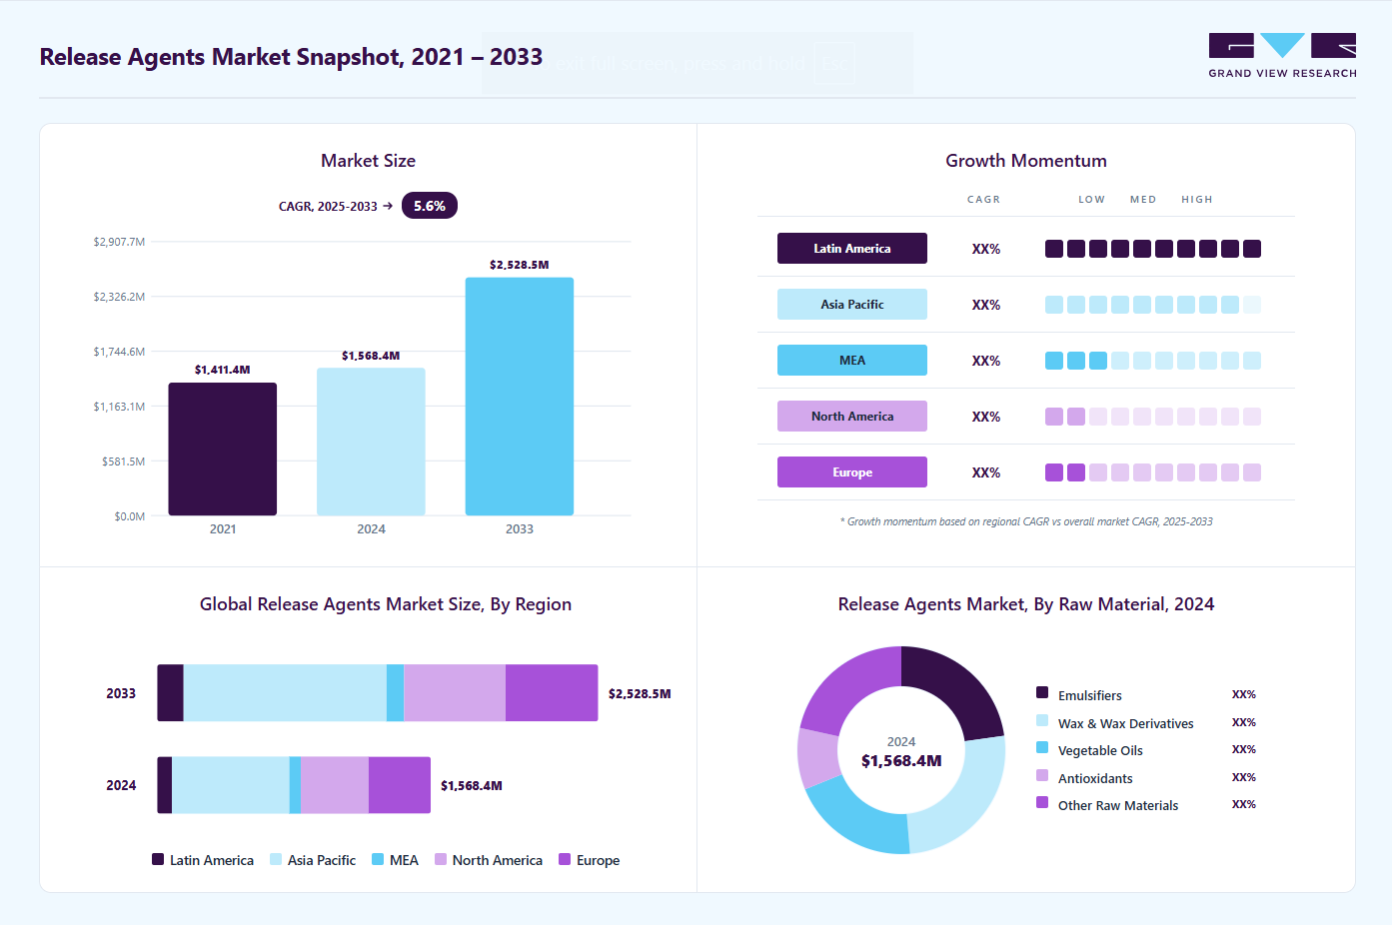Select the 2021 market size bar

tap(223, 449)
